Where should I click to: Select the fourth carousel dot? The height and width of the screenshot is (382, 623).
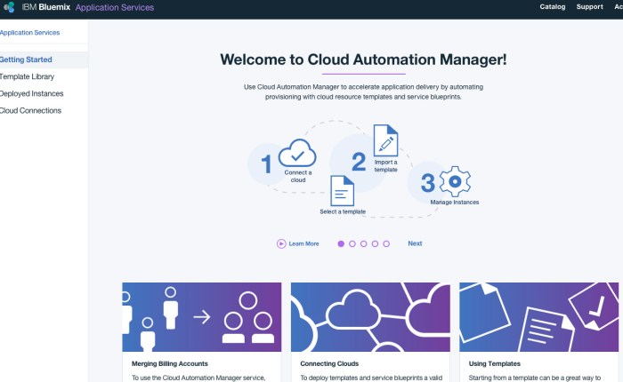[375, 244]
